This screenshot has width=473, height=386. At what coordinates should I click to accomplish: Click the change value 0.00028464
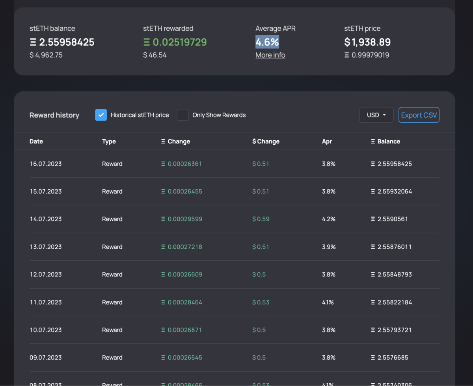181,302
